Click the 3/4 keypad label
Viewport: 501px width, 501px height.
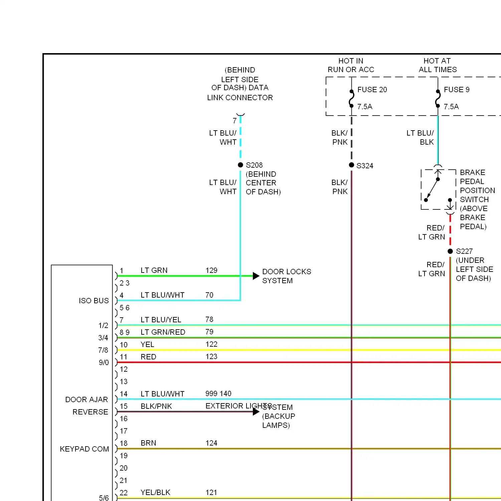[x=103, y=338]
